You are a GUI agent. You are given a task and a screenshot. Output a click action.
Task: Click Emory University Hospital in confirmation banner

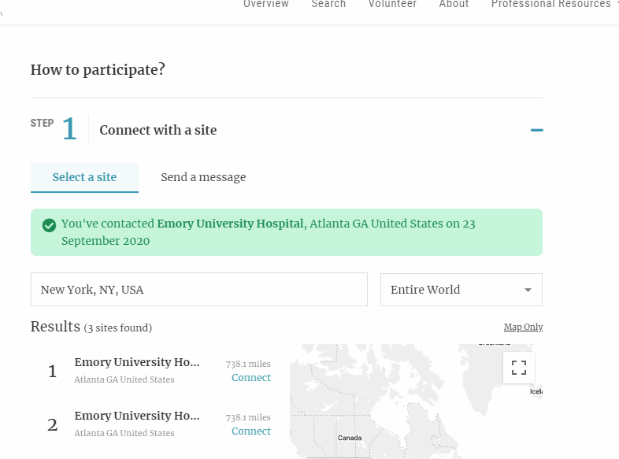coord(230,224)
